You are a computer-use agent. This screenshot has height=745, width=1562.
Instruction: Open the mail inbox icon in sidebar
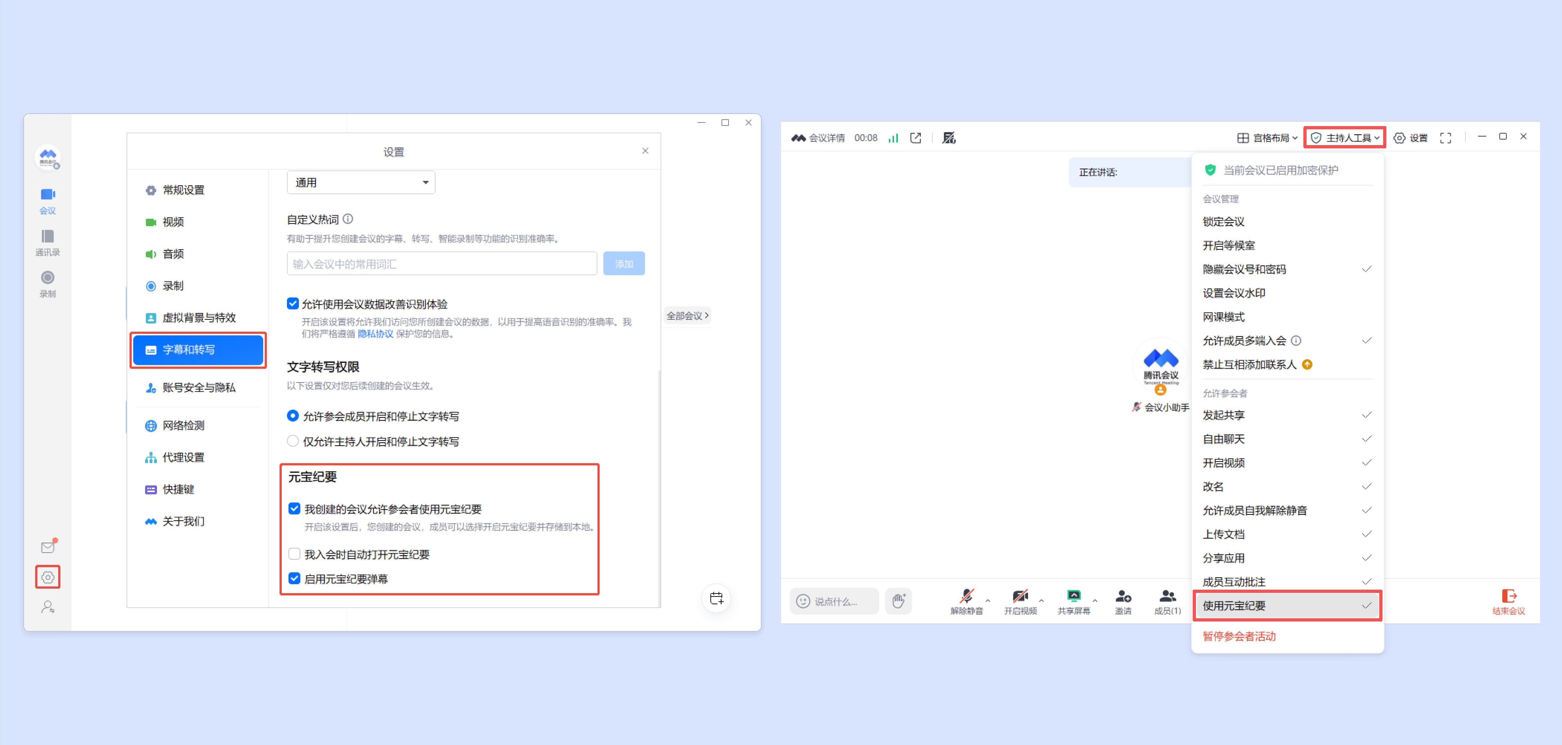pyautogui.click(x=47, y=547)
